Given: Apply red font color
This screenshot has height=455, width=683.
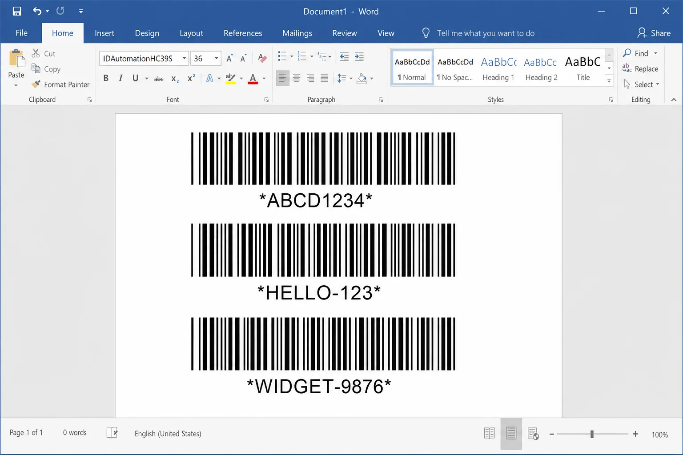Looking at the screenshot, I should (x=253, y=79).
